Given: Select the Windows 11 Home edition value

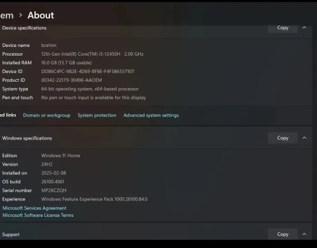Looking at the screenshot, I should (x=61, y=155).
